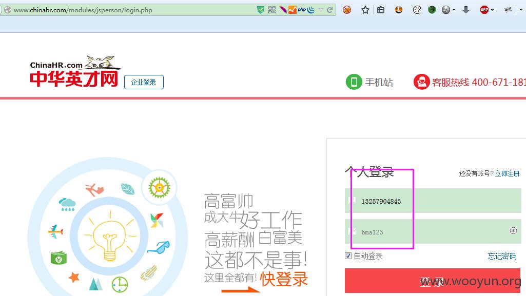This screenshot has width=526, height=296.
Task: Click the orange crossed-out circle toolbar icon
Action: point(347,10)
